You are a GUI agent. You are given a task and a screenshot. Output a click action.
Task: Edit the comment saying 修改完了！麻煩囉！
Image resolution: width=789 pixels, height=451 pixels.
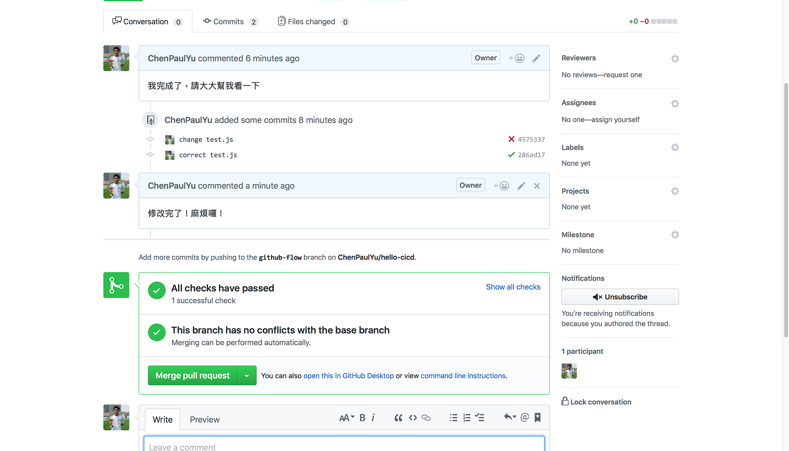[x=521, y=186]
